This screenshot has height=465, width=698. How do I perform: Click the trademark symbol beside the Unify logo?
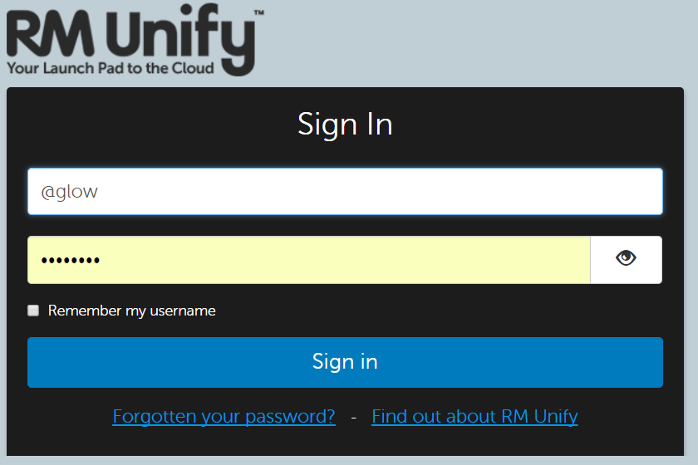point(259,12)
